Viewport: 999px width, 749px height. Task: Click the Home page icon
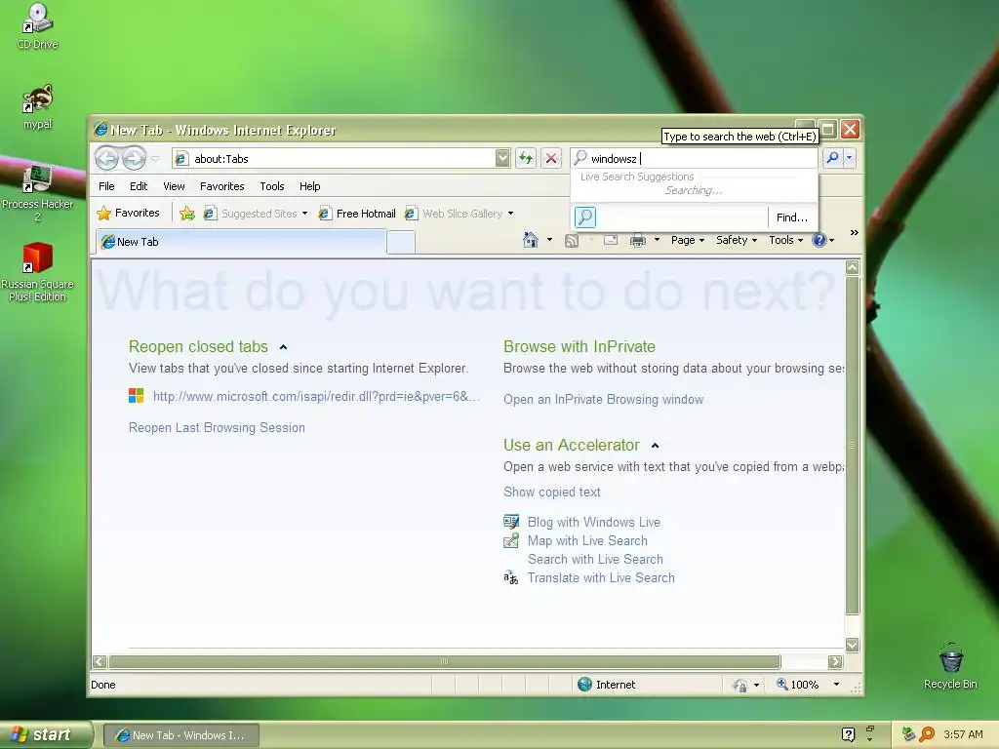click(530, 240)
